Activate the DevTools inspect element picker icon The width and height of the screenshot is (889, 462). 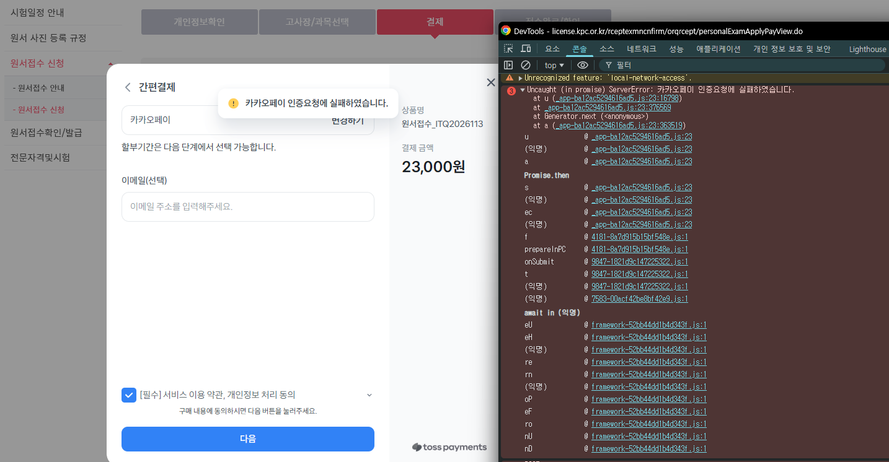(x=508, y=49)
